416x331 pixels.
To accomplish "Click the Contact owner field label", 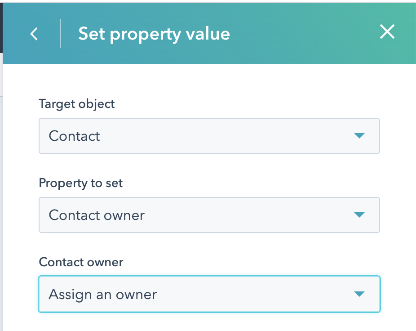I will pyautogui.click(x=81, y=262).
